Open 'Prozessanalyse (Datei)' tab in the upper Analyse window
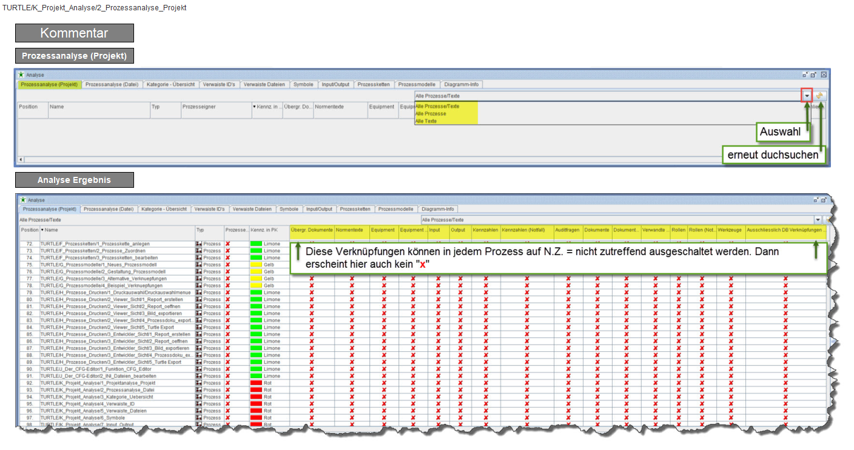The width and height of the screenshot is (854, 450). [x=112, y=84]
